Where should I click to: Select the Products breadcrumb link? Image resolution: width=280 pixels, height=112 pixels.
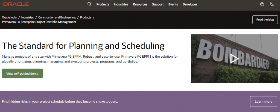coord(86,17)
